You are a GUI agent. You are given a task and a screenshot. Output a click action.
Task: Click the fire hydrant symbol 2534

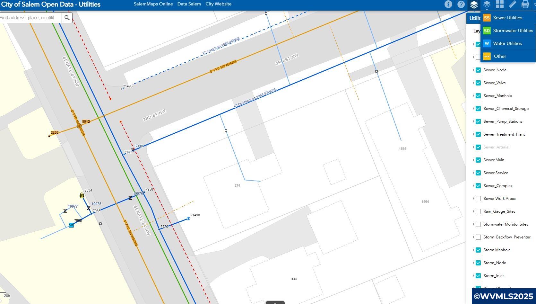pyautogui.click(x=82, y=195)
